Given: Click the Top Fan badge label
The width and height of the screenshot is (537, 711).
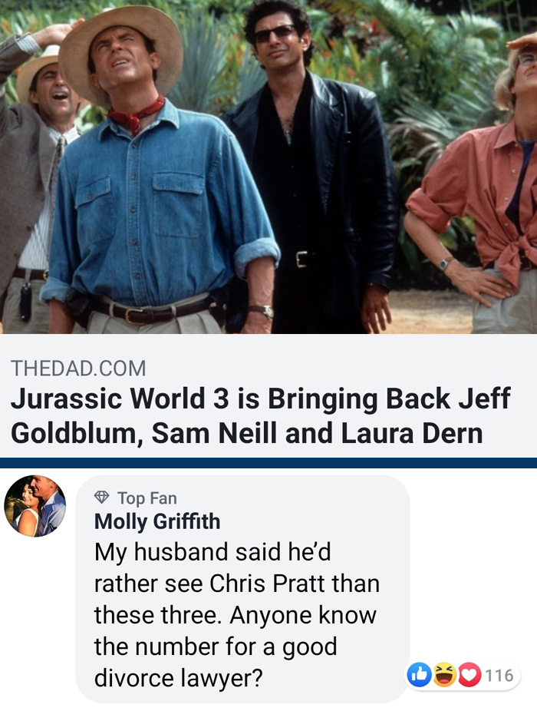Looking at the screenshot, I should tap(147, 498).
